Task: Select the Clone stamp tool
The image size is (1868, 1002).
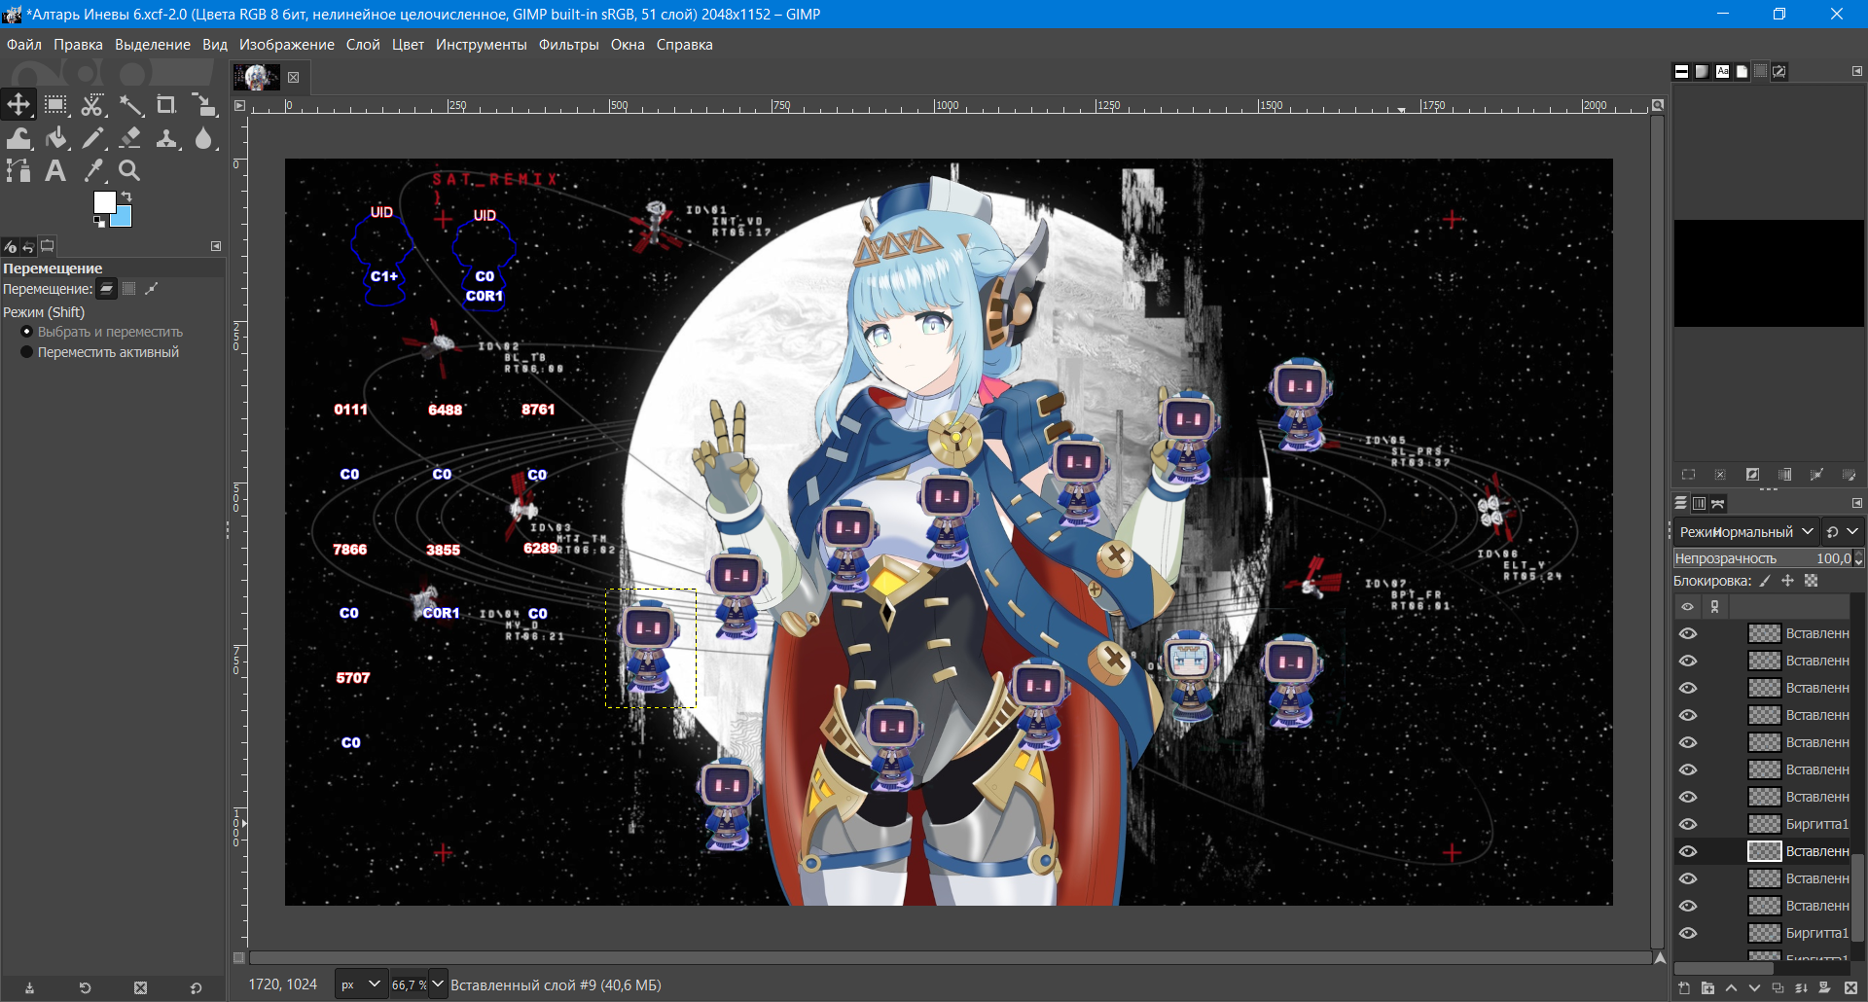Action: pos(166,138)
